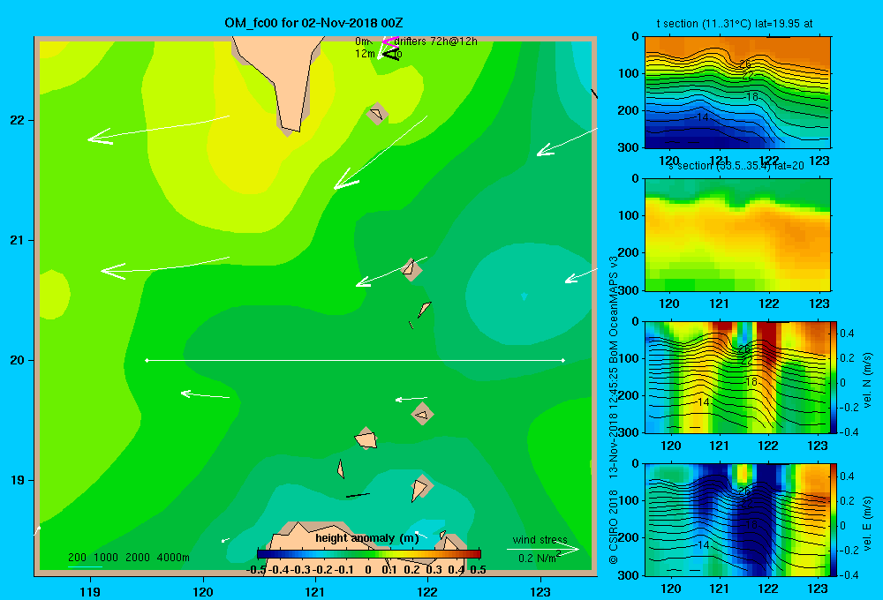Click the map title OM_fc00 for 02-Nov-2018 00Z
883x600 pixels.
(313, 23)
